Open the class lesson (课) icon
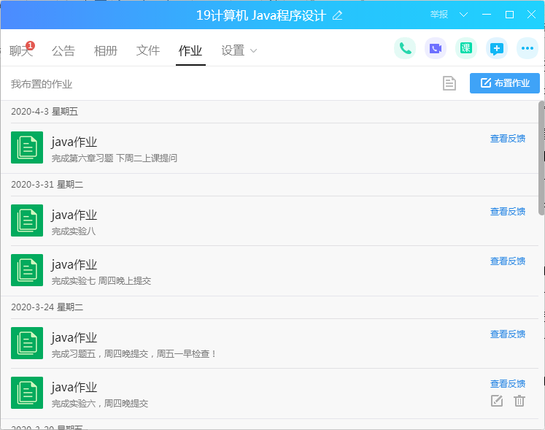545x430 pixels. click(466, 49)
